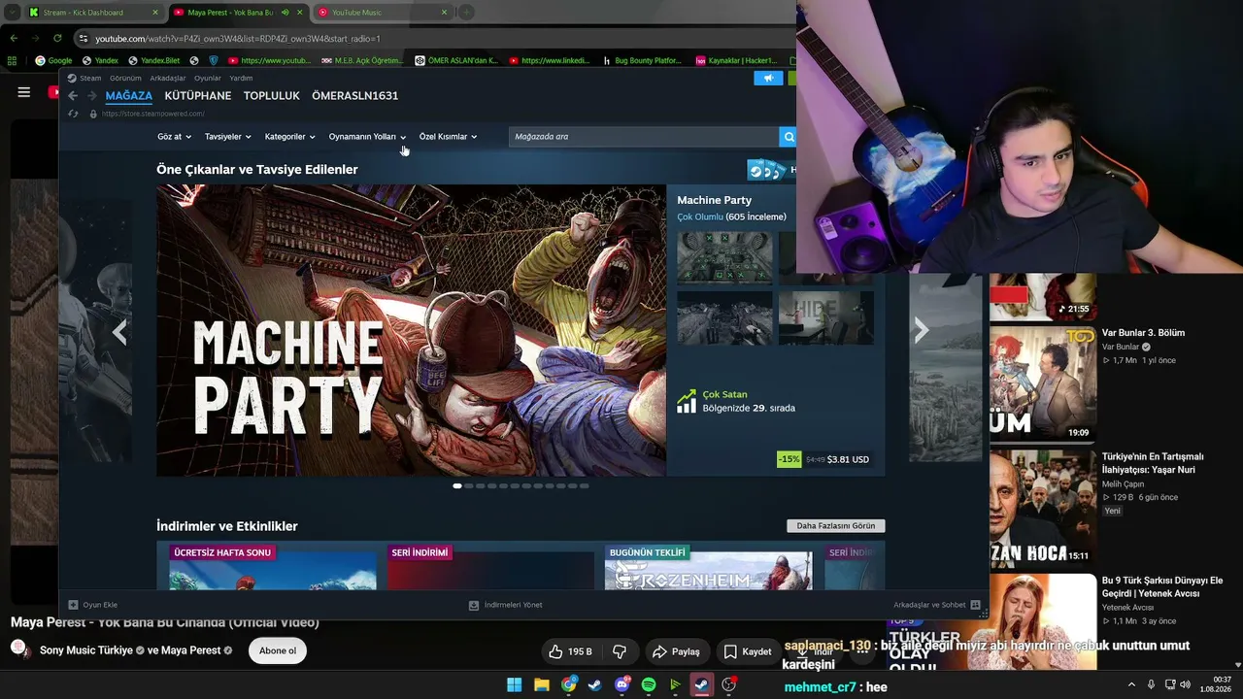Switch to Stream - Kick Dashboard browser tab
The width and height of the screenshot is (1243, 699).
pyautogui.click(x=93, y=13)
